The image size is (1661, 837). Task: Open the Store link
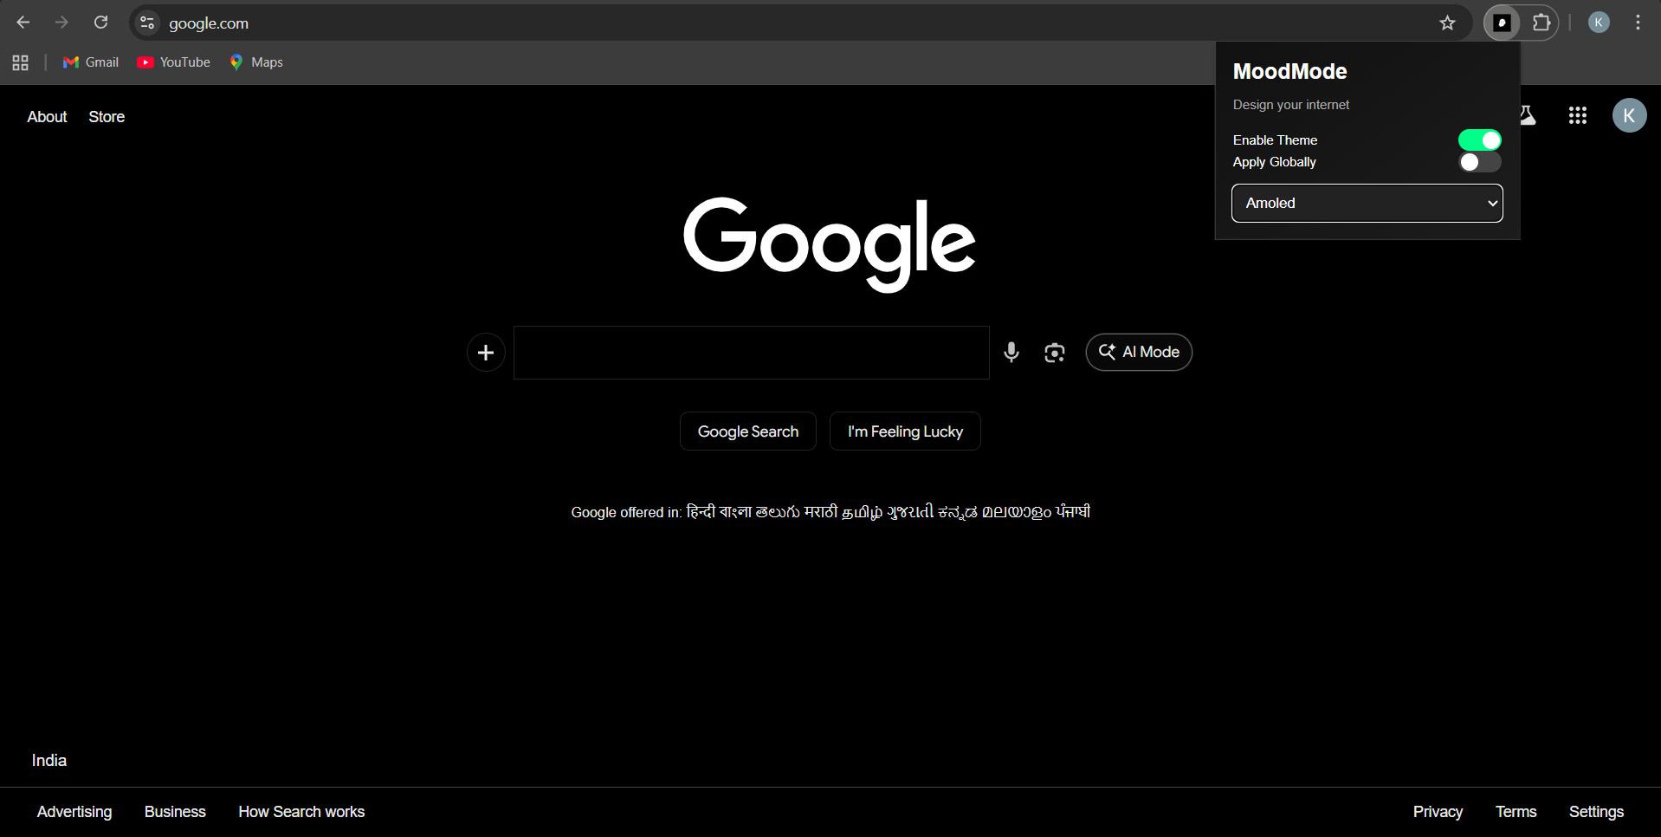click(x=107, y=117)
